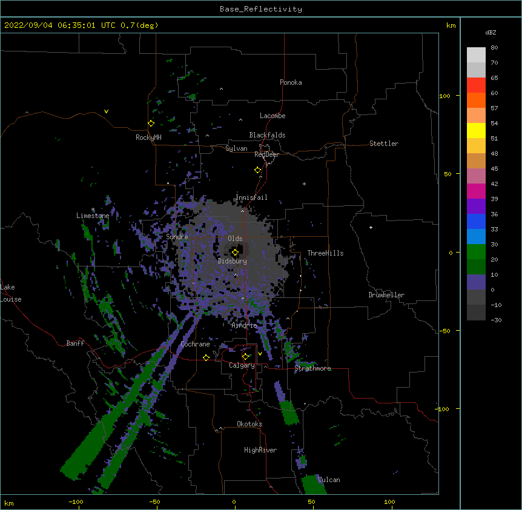Click the yellow 54 dBZ legend swatch
The image size is (522, 510).
(x=476, y=131)
